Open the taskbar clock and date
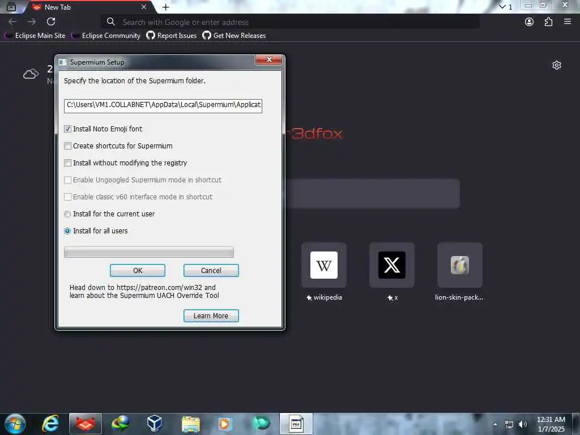This screenshot has width=580, height=435. click(x=551, y=424)
